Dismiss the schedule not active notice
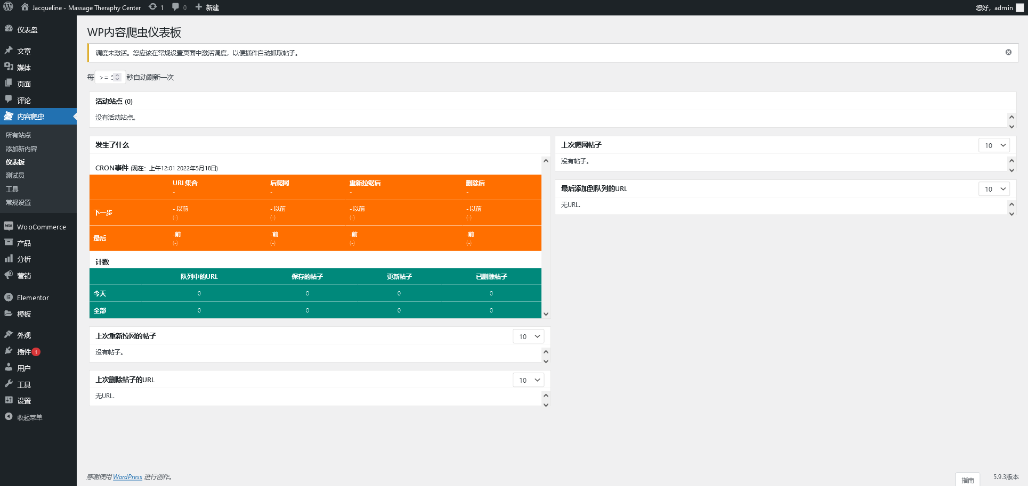Image resolution: width=1028 pixels, height=486 pixels. [x=1008, y=52]
